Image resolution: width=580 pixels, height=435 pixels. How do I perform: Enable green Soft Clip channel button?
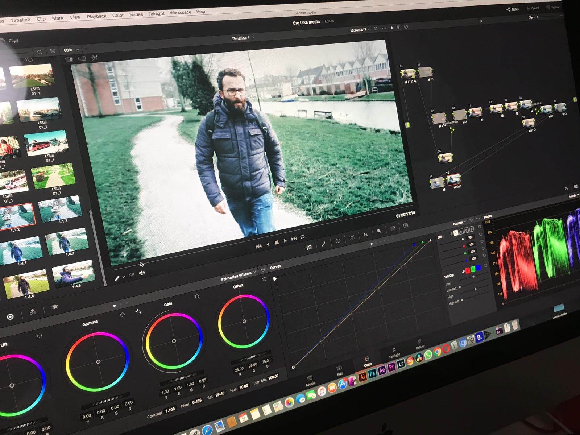coord(473,269)
